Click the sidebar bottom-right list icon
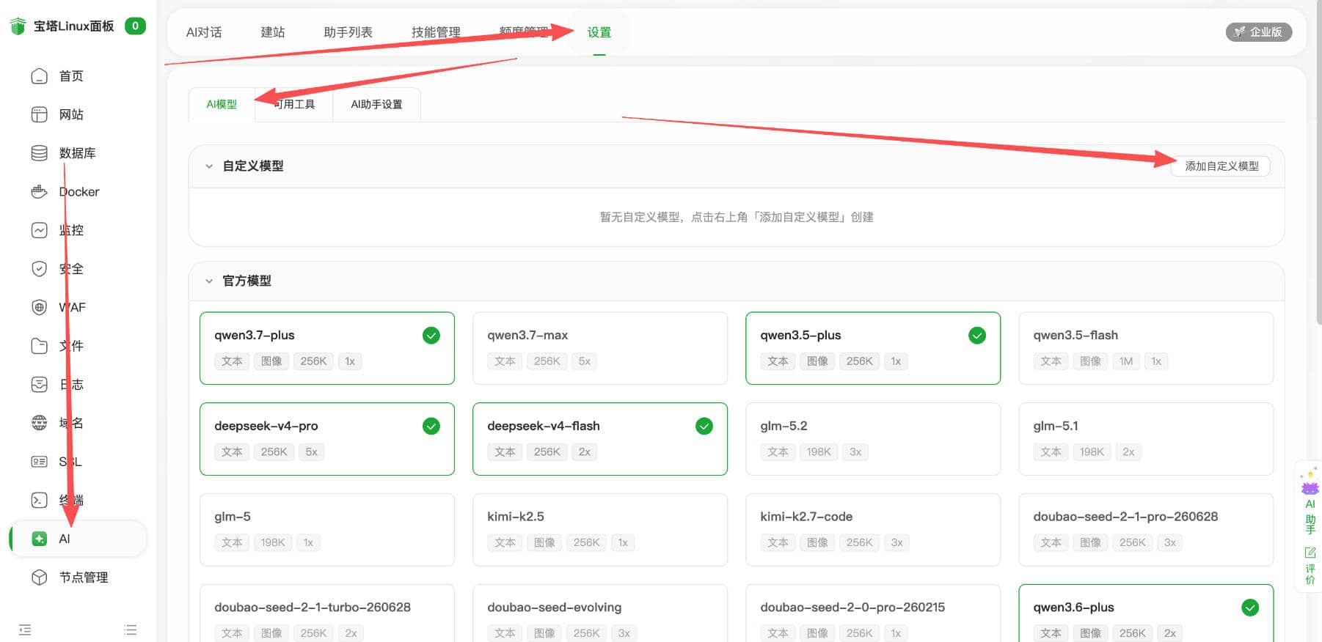Screen dimensions: 1322x642 tap(131, 630)
